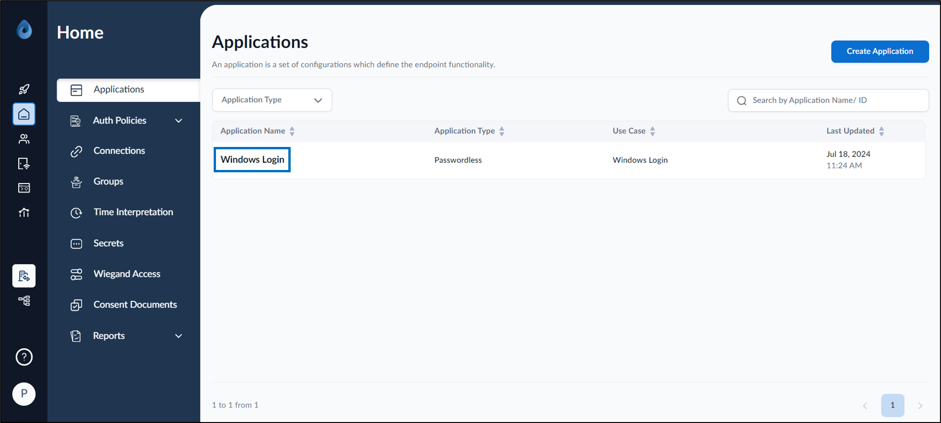Viewport: 941px width, 423px height.
Task: Click the Connections link icon
Action: [x=76, y=151]
